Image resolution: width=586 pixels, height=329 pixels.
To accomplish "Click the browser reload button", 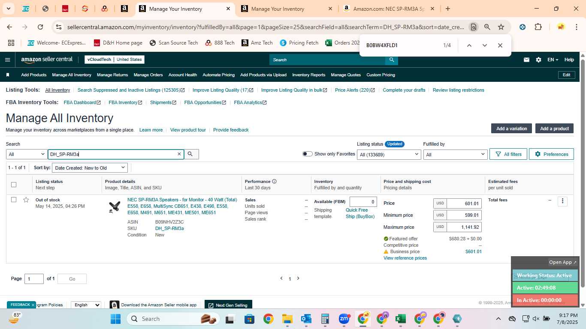I will point(40,27).
